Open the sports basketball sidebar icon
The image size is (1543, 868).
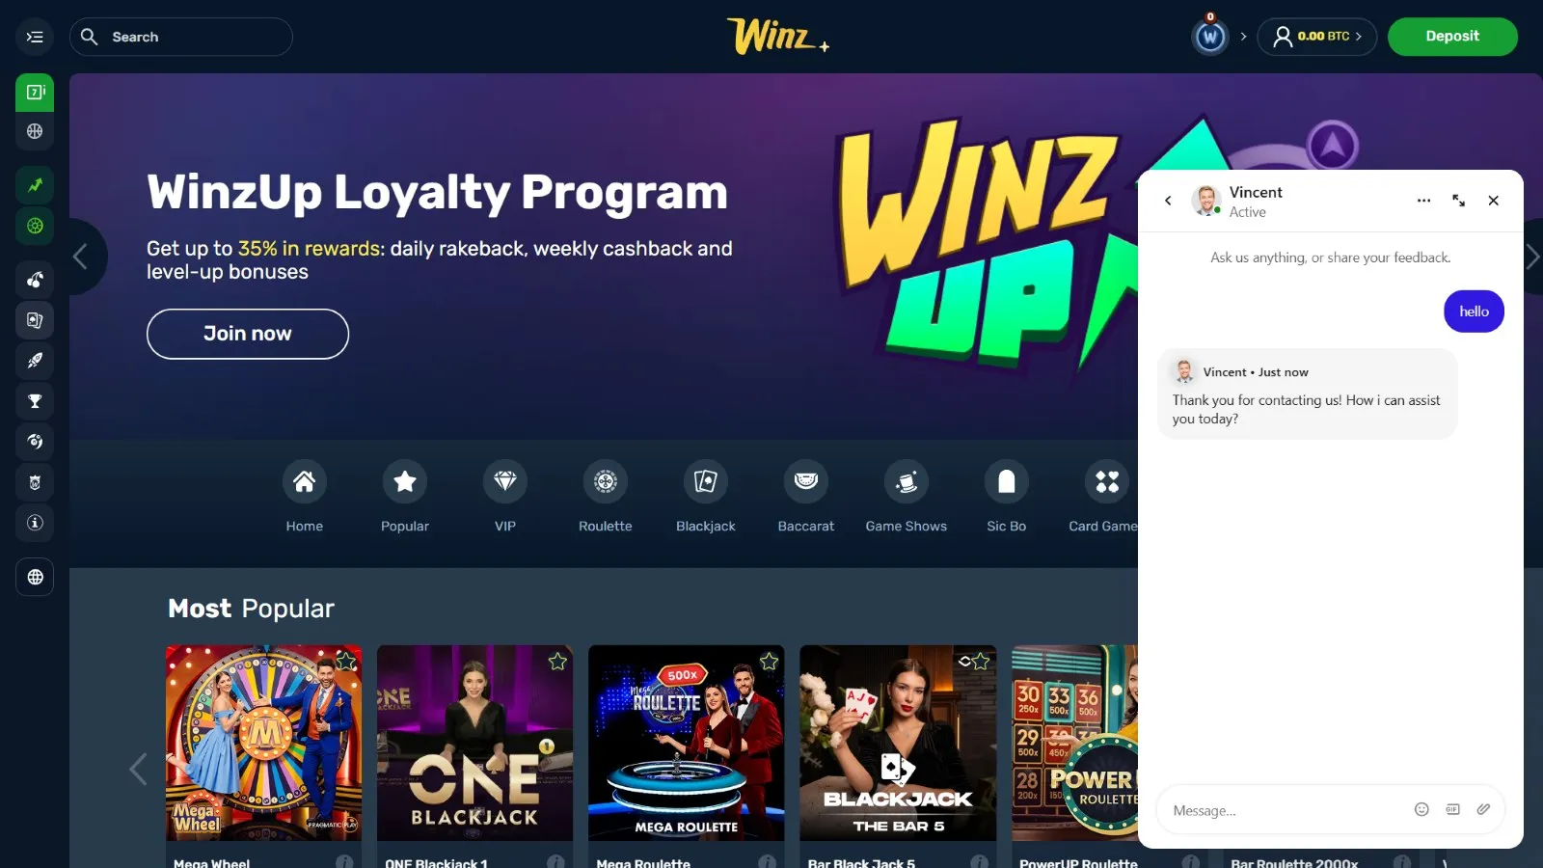[x=35, y=131]
